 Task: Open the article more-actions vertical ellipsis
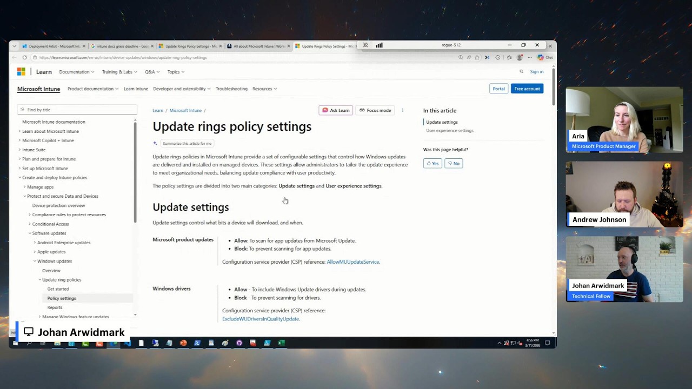click(x=402, y=110)
